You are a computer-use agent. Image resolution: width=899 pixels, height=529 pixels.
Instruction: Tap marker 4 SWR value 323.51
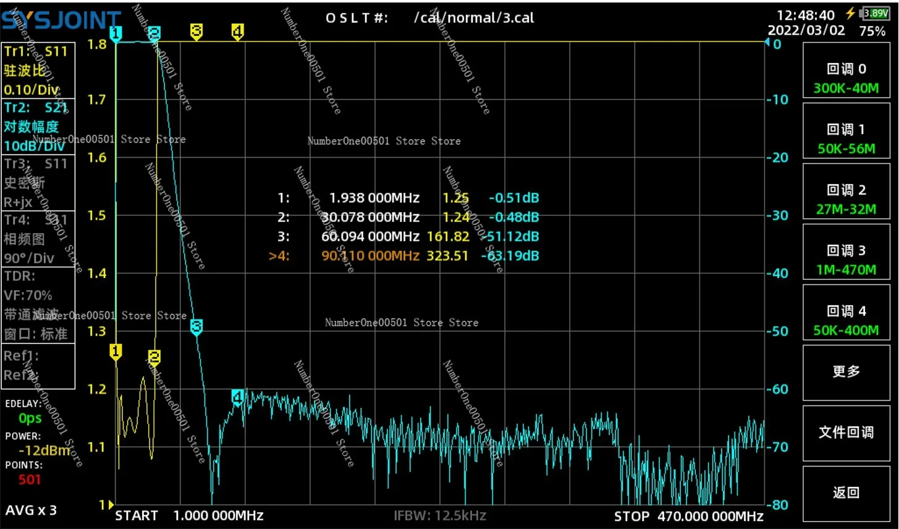pyautogui.click(x=448, y=255)
